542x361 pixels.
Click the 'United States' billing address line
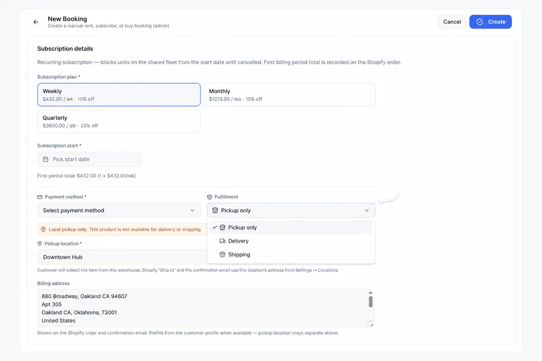59,320
